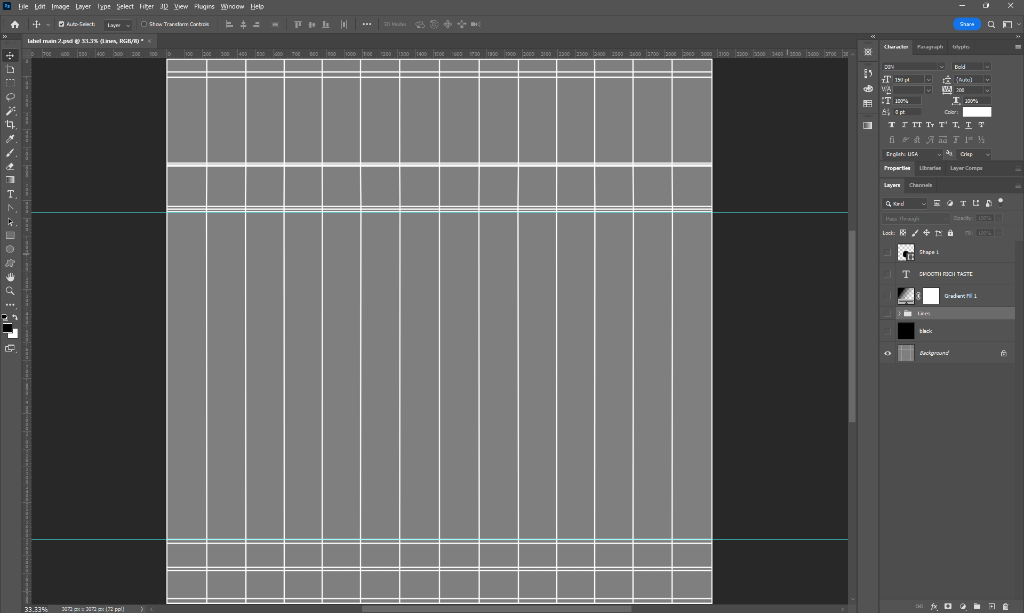Screen dimensions: 1024x613
Task: Uncheck the Auto-Select checkbox
Action: 61,24
